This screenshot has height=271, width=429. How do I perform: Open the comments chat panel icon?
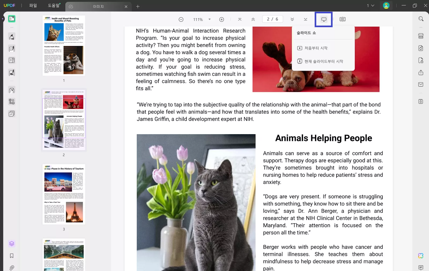tap(421, 268)
